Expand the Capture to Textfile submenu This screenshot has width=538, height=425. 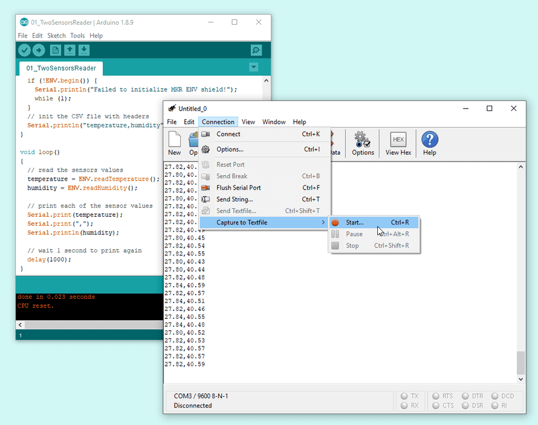tap(242, 223)
